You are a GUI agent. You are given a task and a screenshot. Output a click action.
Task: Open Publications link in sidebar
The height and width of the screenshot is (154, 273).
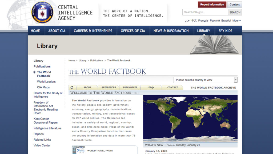tap(42, 66)
